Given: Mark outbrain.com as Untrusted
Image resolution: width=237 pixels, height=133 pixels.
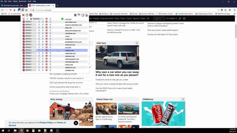Looking at the screenshot, I should pyautogui.click(x=47, y=56).
